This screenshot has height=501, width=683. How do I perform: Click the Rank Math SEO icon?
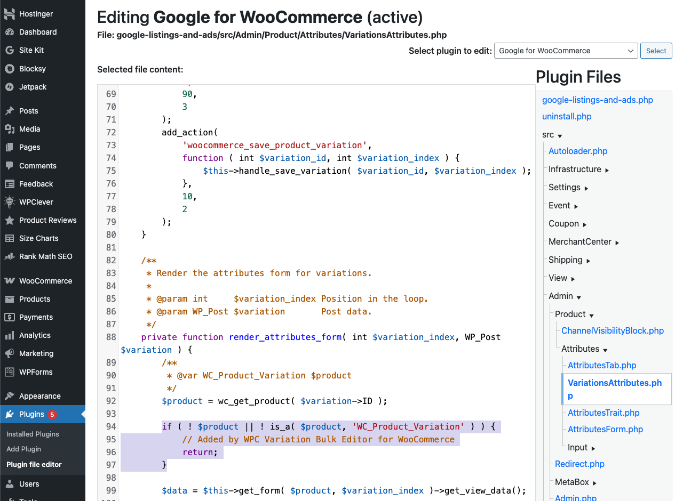pos(9,256)
